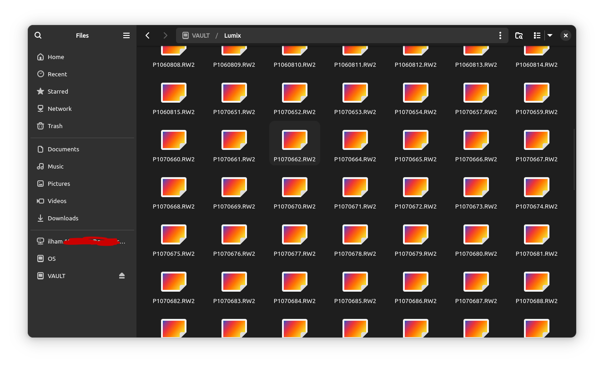Select file P1070671.RW2
Screen dimensions: 604x368
coord(355,193)
